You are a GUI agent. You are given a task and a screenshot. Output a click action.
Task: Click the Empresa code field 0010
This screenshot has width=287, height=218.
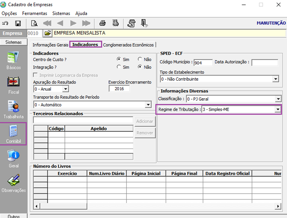coord(34,33)
